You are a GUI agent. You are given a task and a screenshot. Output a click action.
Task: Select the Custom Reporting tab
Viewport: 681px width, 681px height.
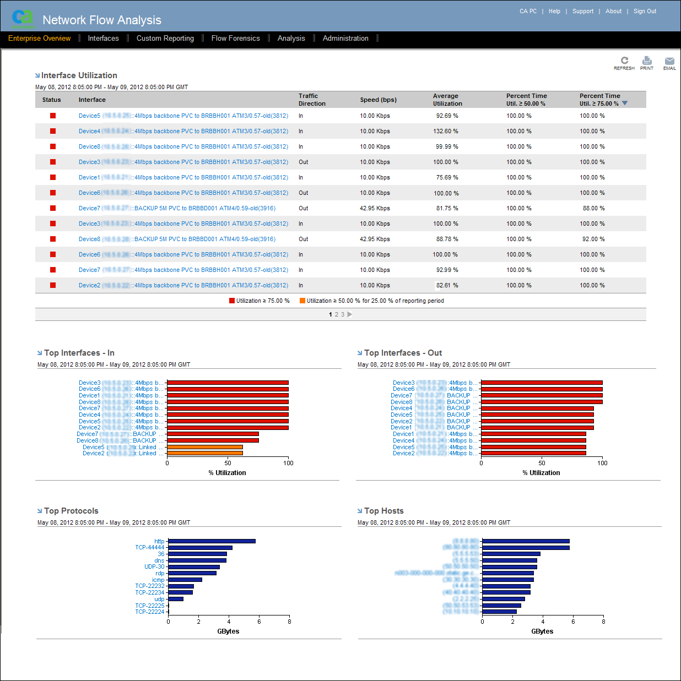point(165,38)
